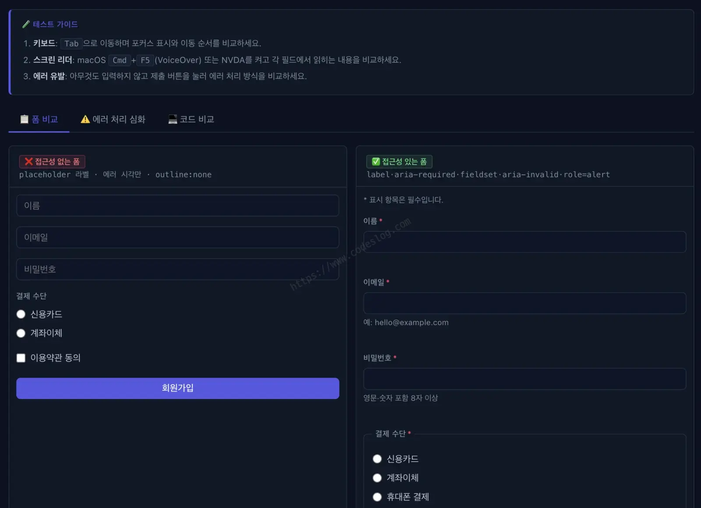
Task: Click the 테스트 가이드 heading text
Action: coord(55,25)
